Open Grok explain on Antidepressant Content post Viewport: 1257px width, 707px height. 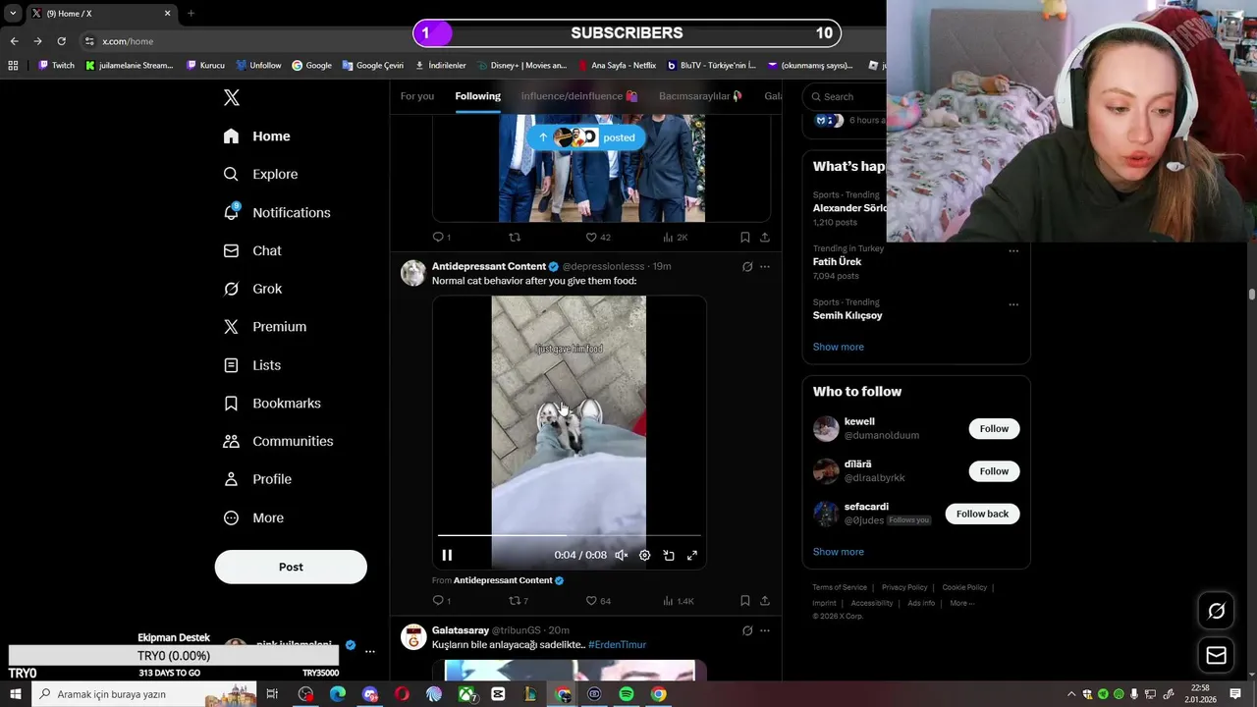click(747, 266)
